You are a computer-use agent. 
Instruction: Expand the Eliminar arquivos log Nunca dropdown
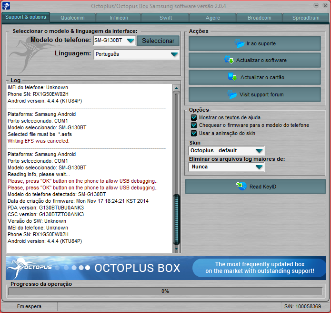[259, 167]
